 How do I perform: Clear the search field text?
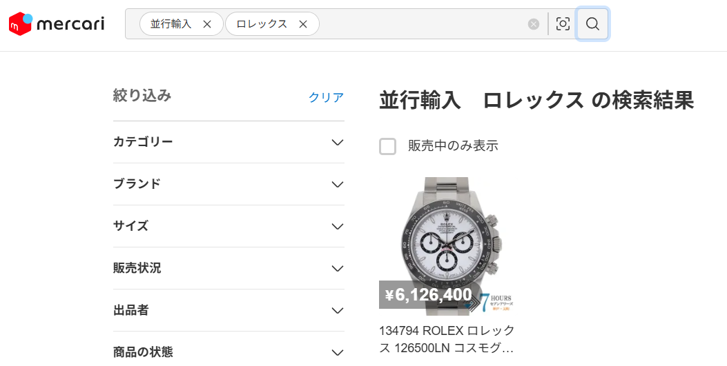point(534,24)
